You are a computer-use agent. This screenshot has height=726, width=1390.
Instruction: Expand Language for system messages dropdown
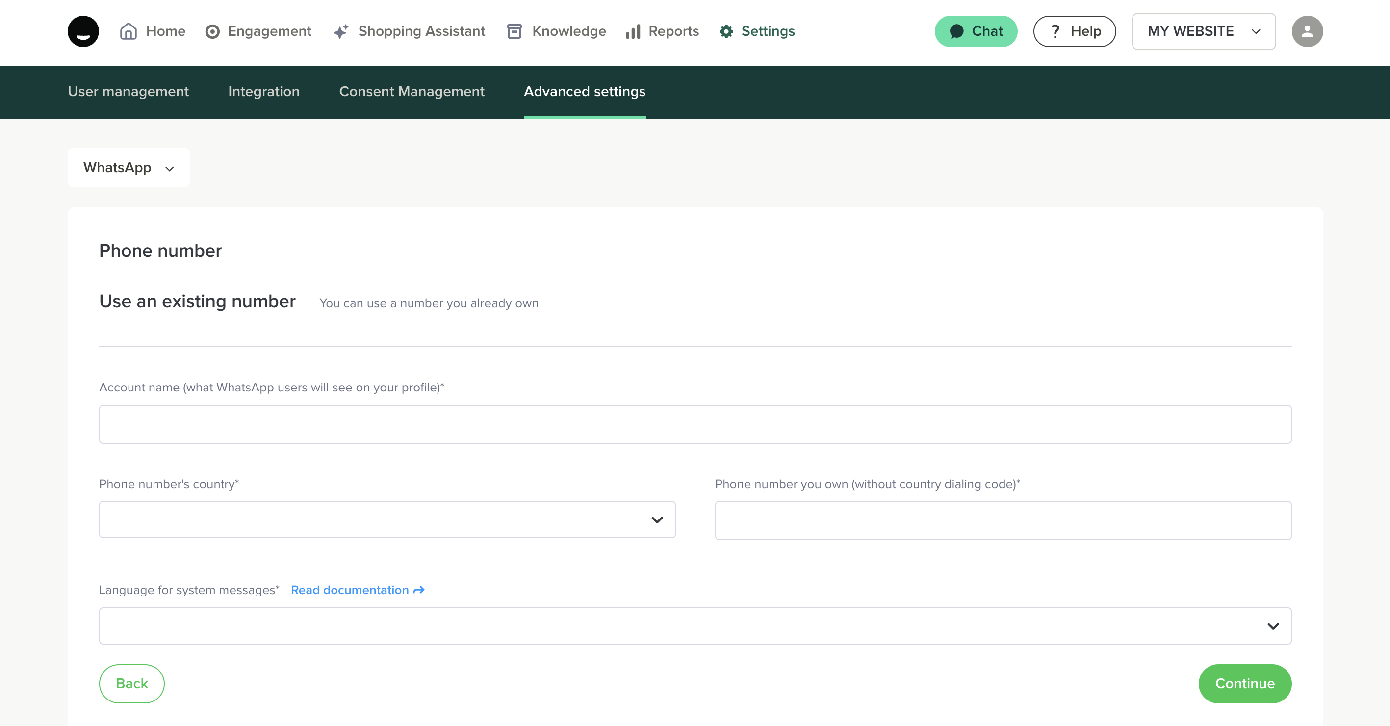(695, 626)
